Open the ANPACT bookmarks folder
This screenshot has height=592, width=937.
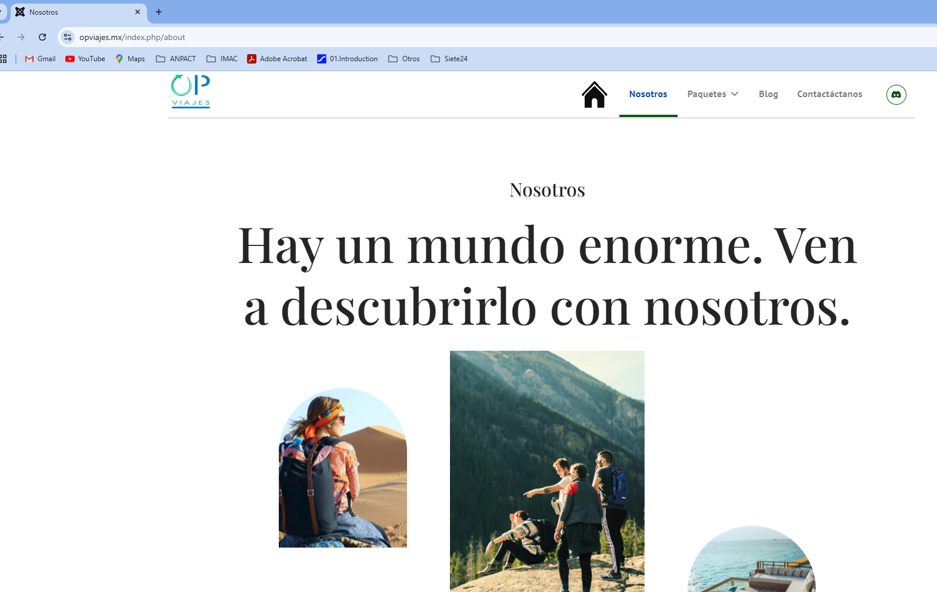pyautogui.click(x=176, y=59)
